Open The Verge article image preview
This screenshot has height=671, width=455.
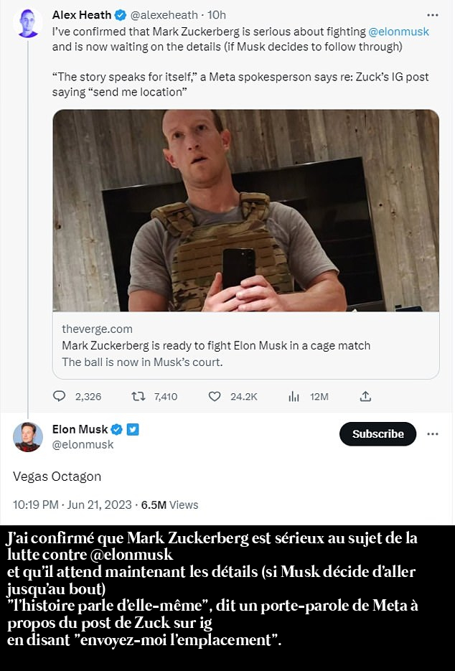point(245,210)
